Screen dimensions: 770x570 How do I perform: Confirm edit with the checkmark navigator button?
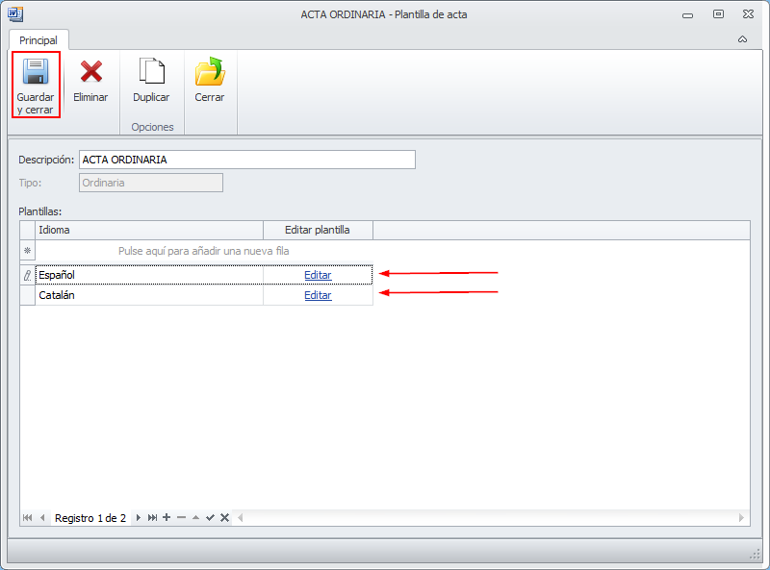click(210, 517)
